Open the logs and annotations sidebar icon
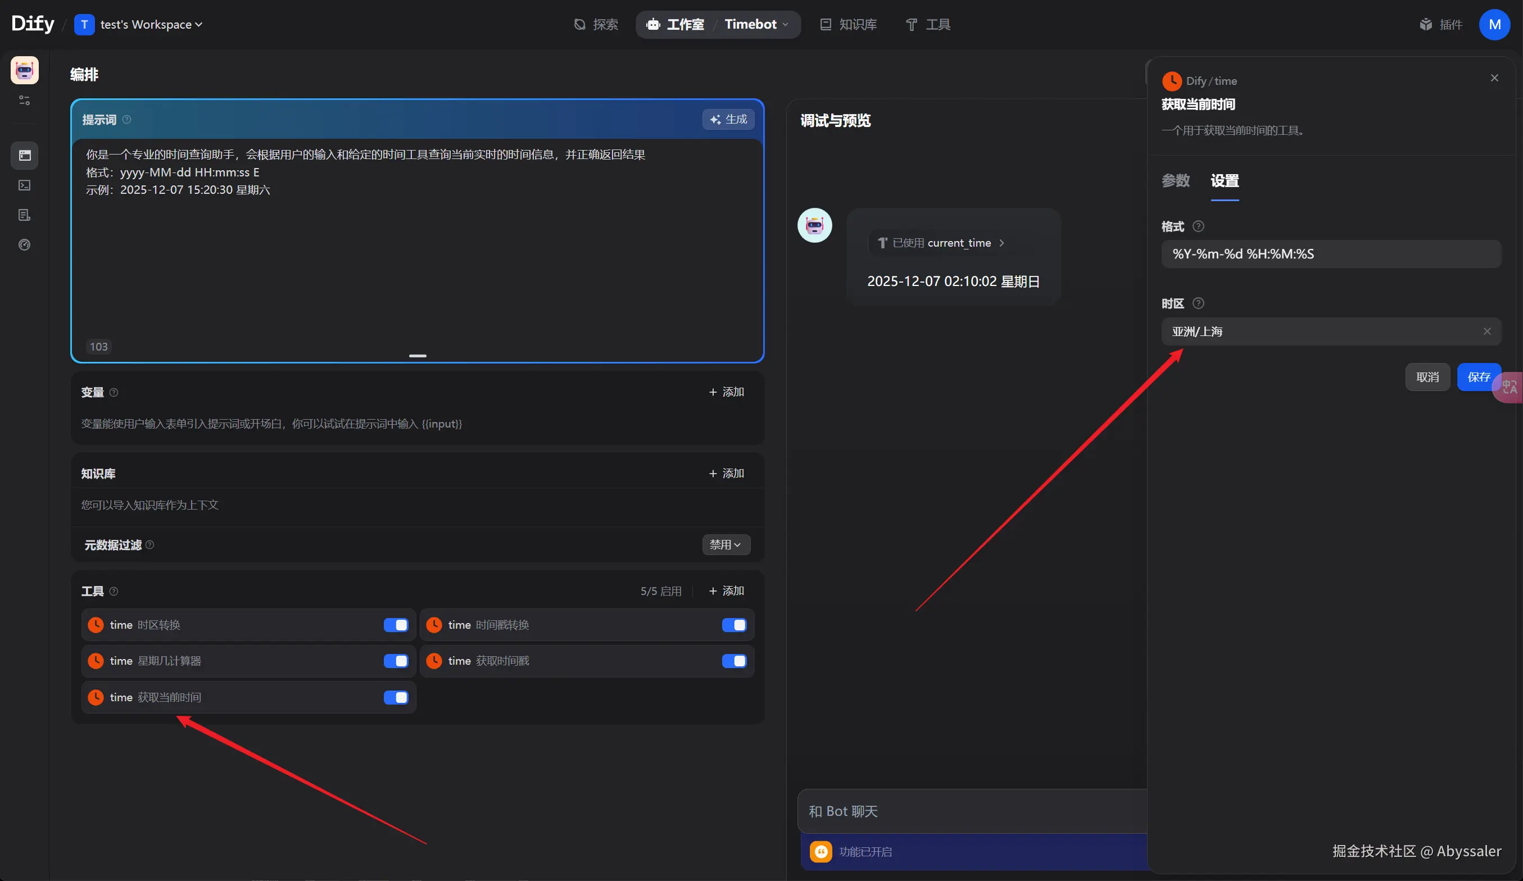 [x=24, y=215]
